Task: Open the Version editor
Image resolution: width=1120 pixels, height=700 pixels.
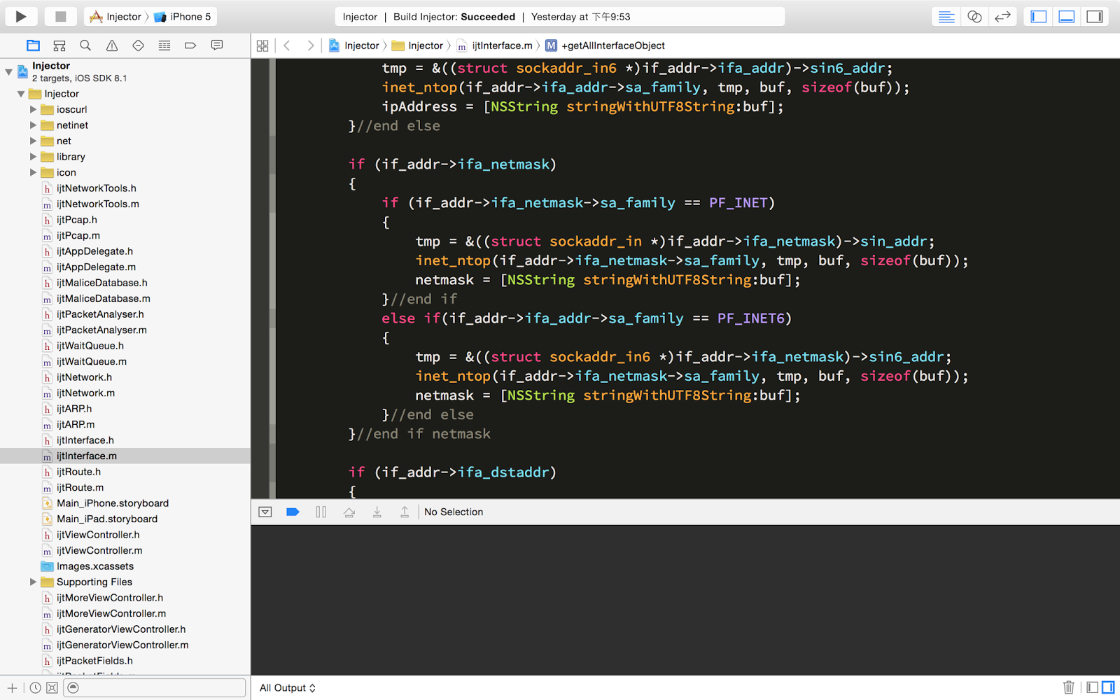Action: tap(1002, 16)
